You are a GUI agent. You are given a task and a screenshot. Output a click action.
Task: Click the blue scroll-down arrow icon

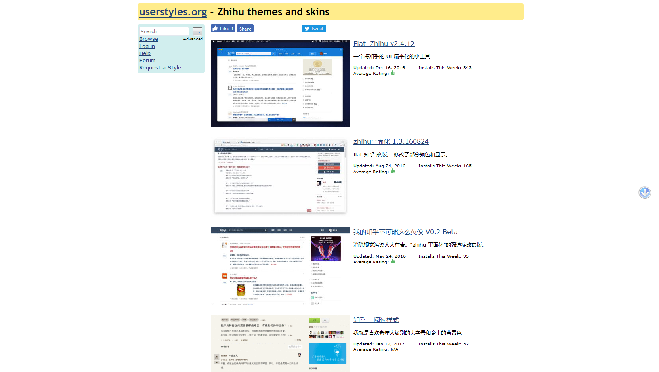pyautogui.click(x=645, y=193)
